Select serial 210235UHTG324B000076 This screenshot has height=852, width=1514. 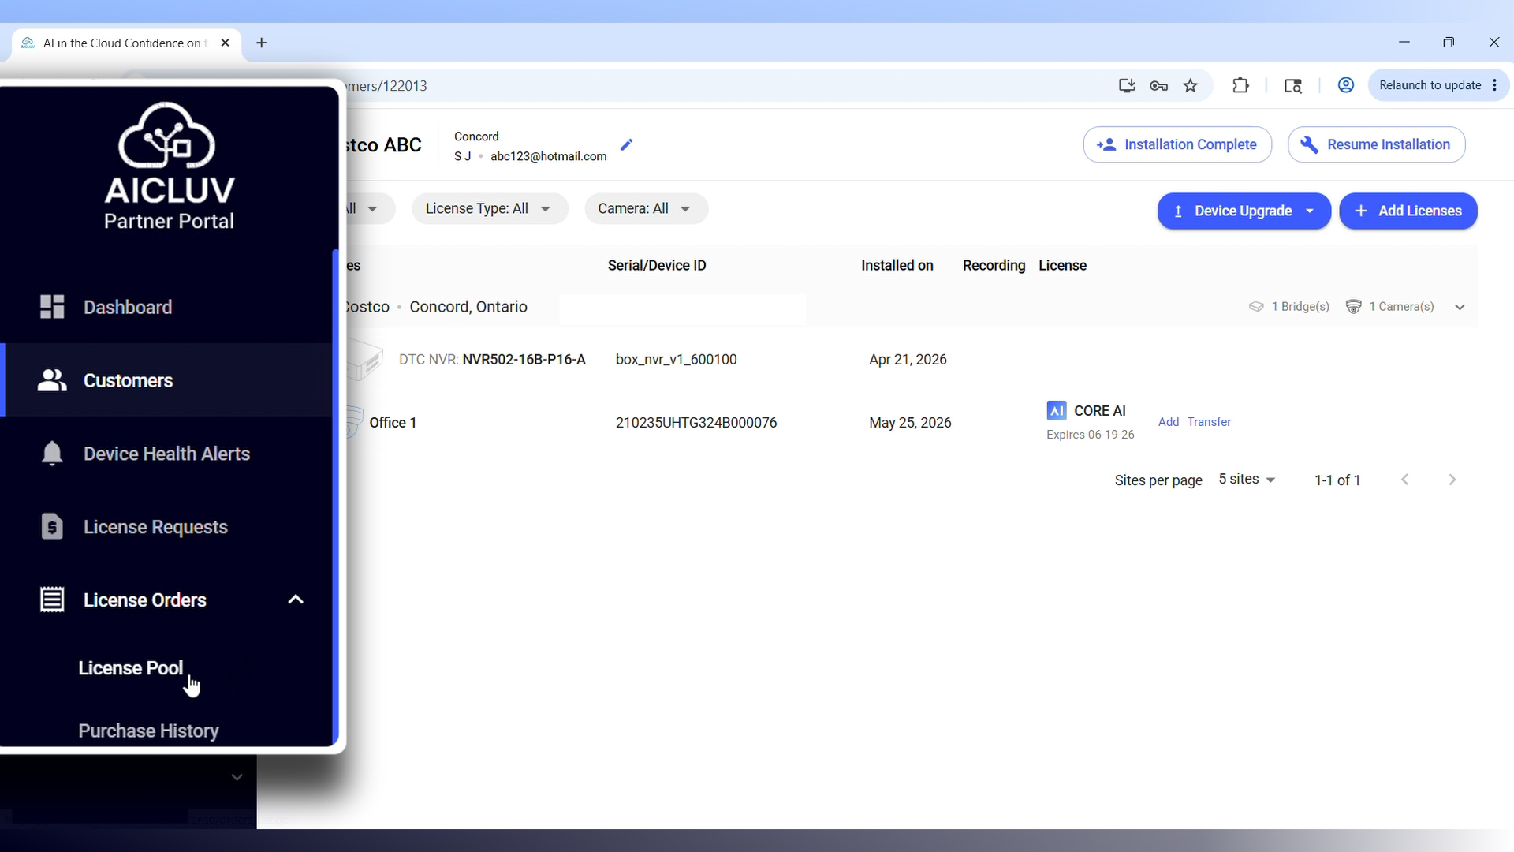click(695, 423)
